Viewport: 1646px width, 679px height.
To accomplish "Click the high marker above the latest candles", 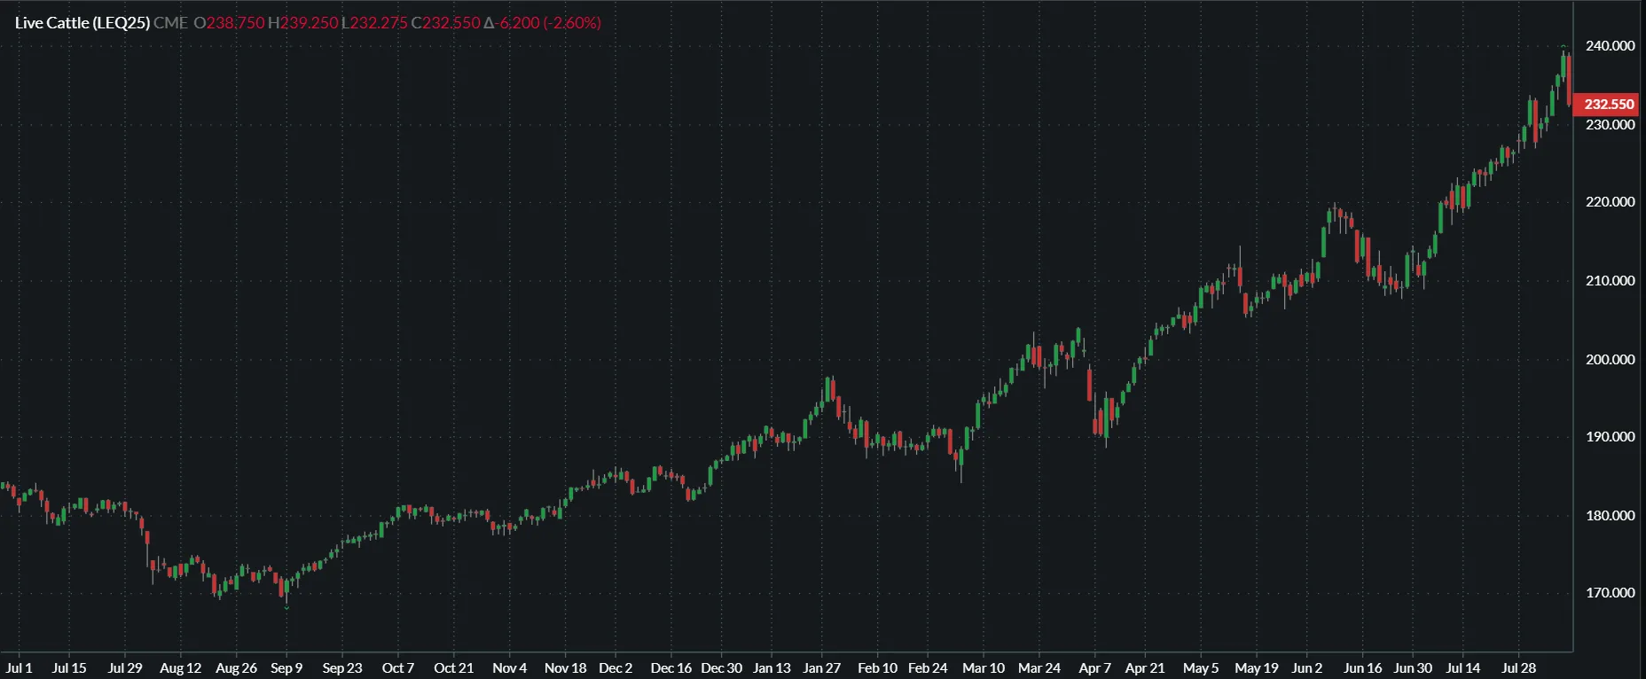I will point(1564,46).
